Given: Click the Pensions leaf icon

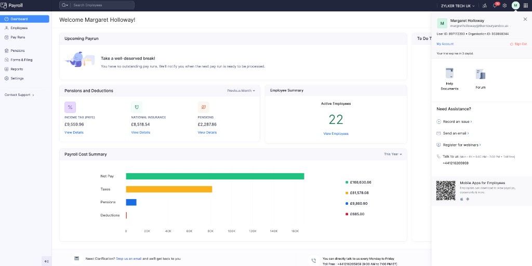Looking at the screenshot, I should point(204,107).
